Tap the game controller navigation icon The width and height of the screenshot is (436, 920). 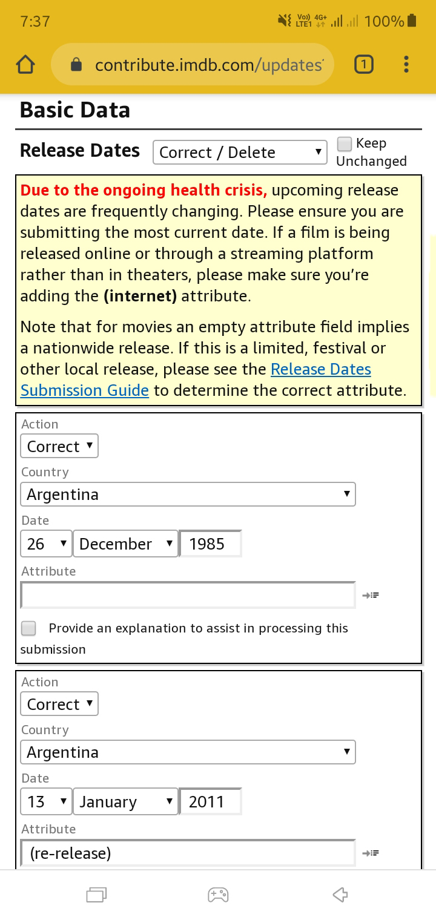[218, 895]
